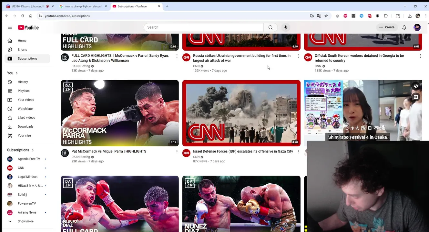Click the Create button
The image size is (429, 232).
tap(387, 27)
